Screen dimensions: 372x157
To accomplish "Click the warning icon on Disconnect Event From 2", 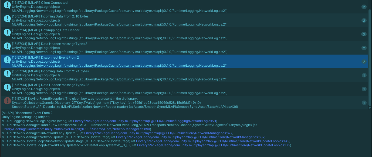I will (7, 60).
